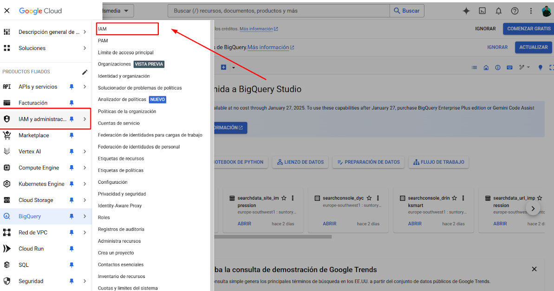Click the help question mark icon

(515, 11)
